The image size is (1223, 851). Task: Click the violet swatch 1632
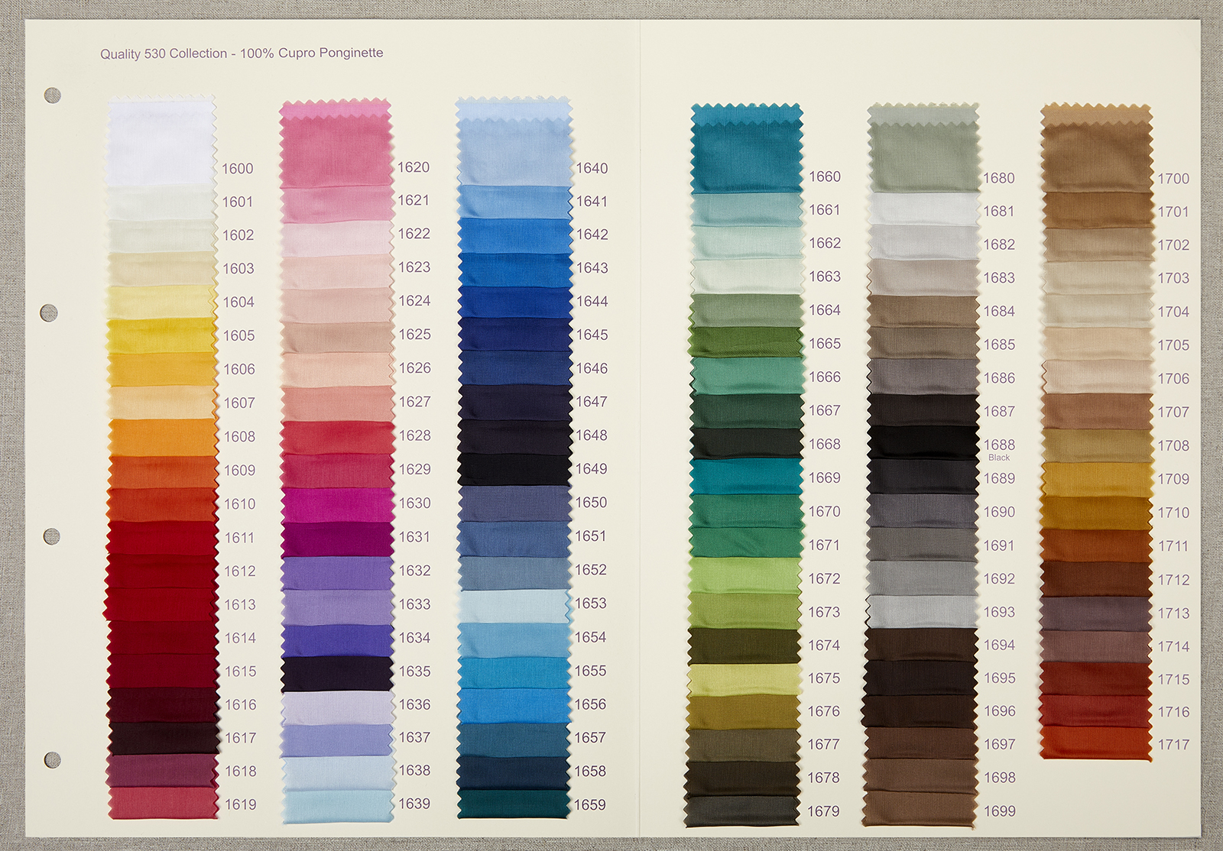(337, 573)
